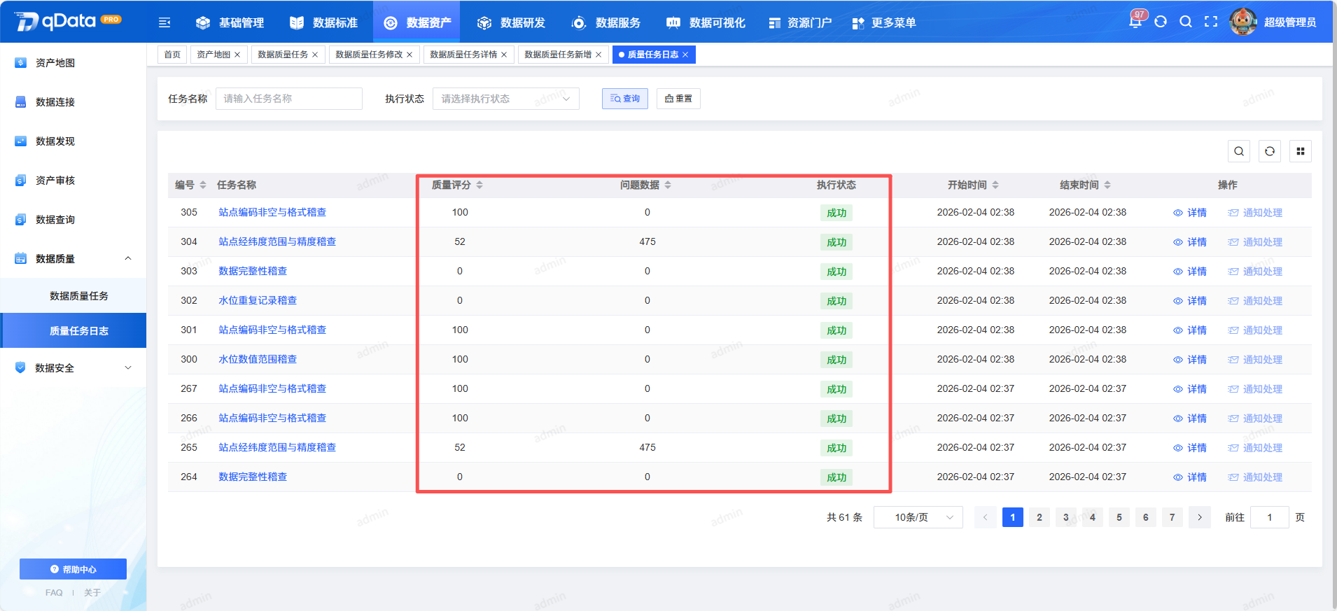View 详情 for row 264

coord(1190,477)
